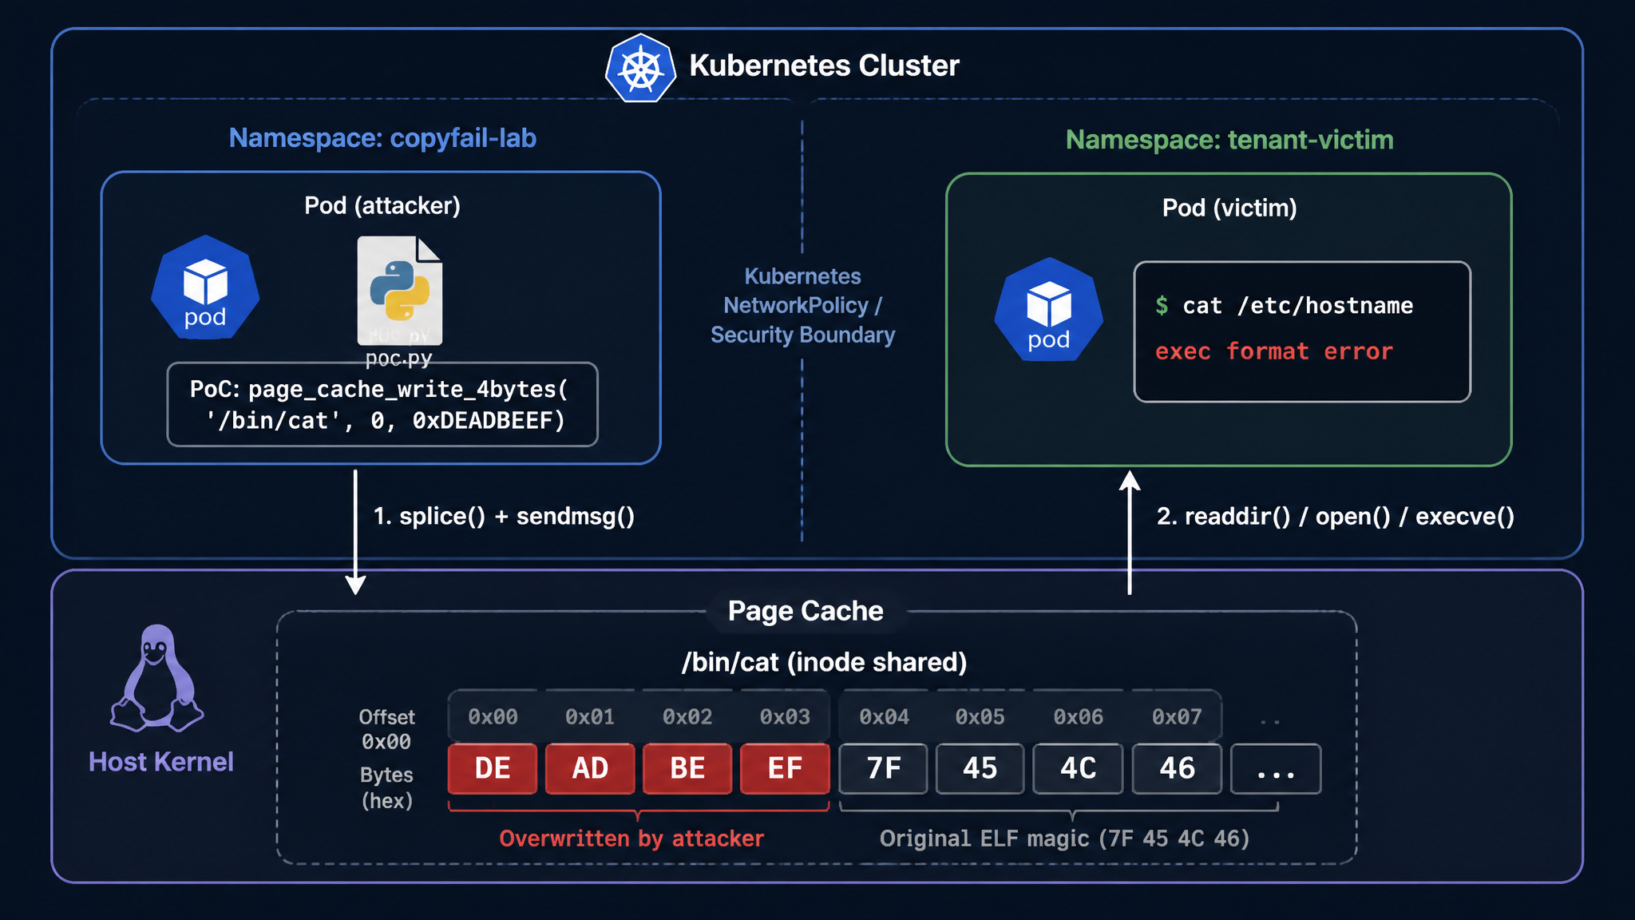Image resolution: width=1635 pixels, height=920 pixels.
Task: Click Namespace: tenant-victim heading
Action: pos(1229,140)
